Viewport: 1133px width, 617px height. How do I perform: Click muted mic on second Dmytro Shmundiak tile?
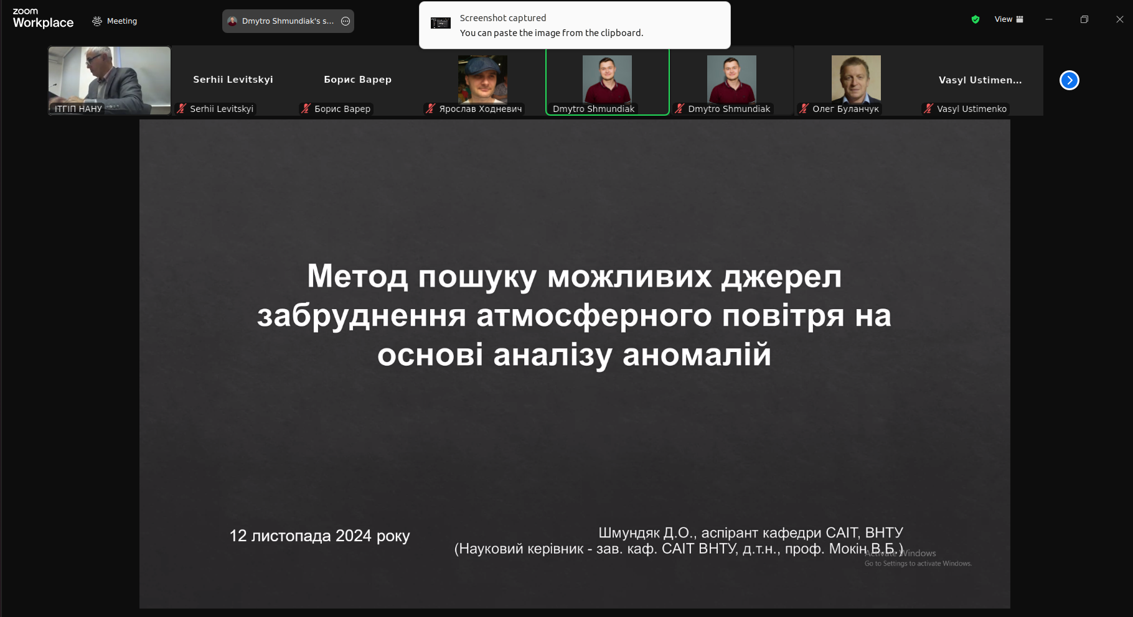pos(680,109)
